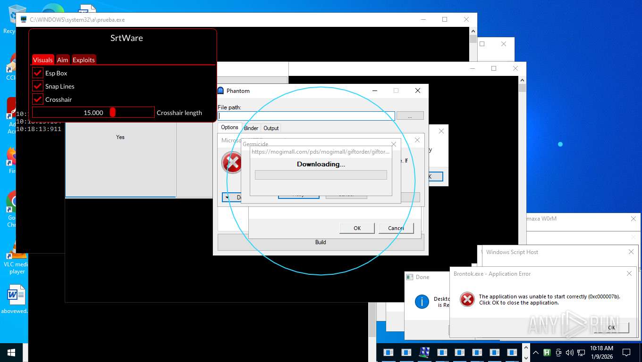Open the 10:18 AM clock calendar
This screenshot has width=642, height=362.
coord(601,353)
